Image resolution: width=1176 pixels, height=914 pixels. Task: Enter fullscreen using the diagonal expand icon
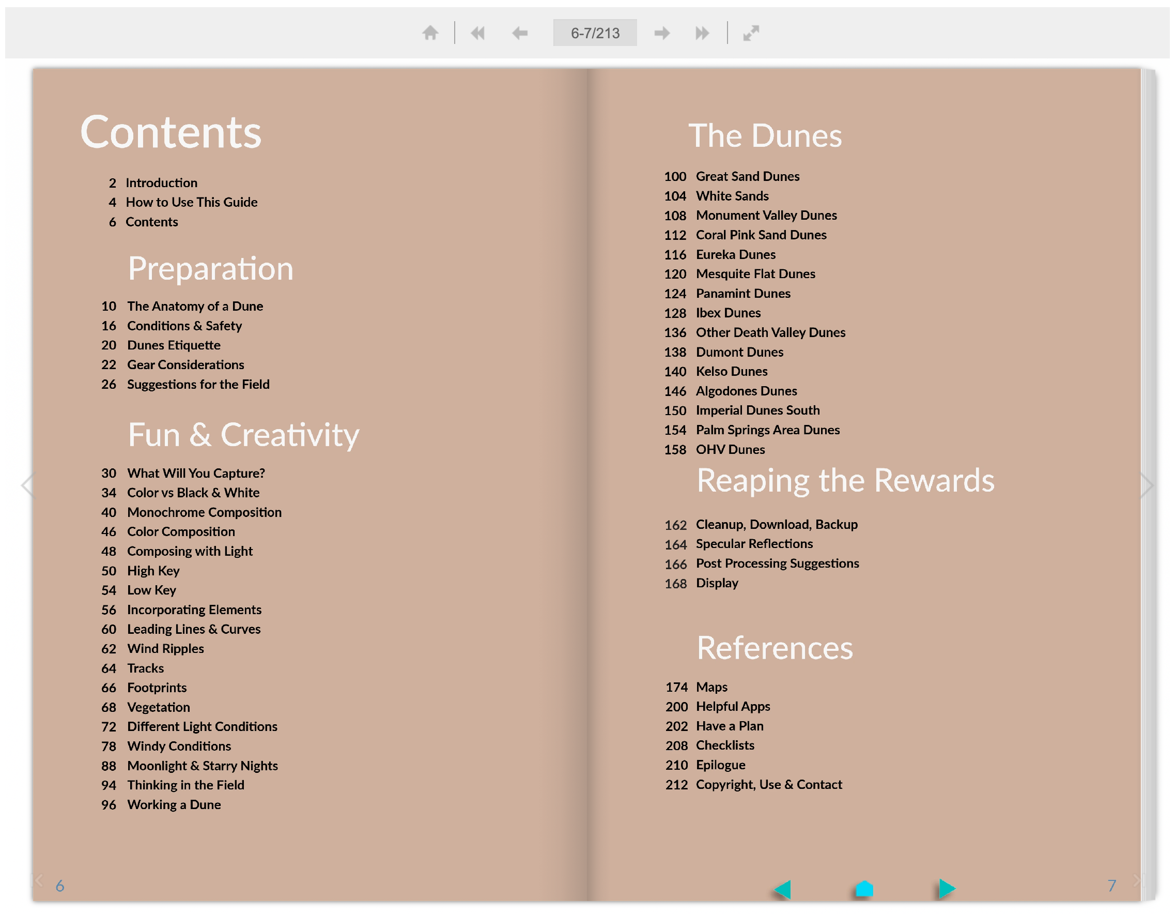[x=751, y=33]
